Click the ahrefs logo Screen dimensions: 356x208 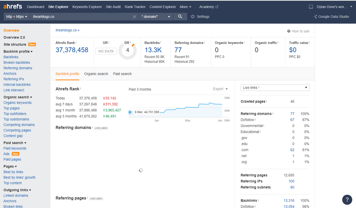click(13, 6)
